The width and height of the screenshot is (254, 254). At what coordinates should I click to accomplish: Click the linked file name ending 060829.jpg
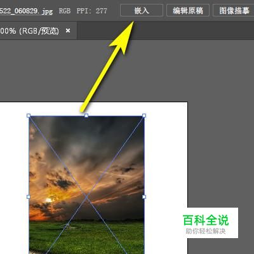click(x=26, y=11)
